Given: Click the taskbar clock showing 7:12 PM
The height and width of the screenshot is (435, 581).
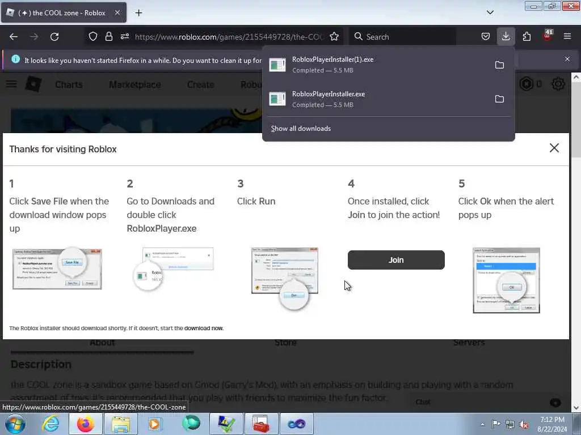Looking at the screenshot, I should click(x=552, y=424).
